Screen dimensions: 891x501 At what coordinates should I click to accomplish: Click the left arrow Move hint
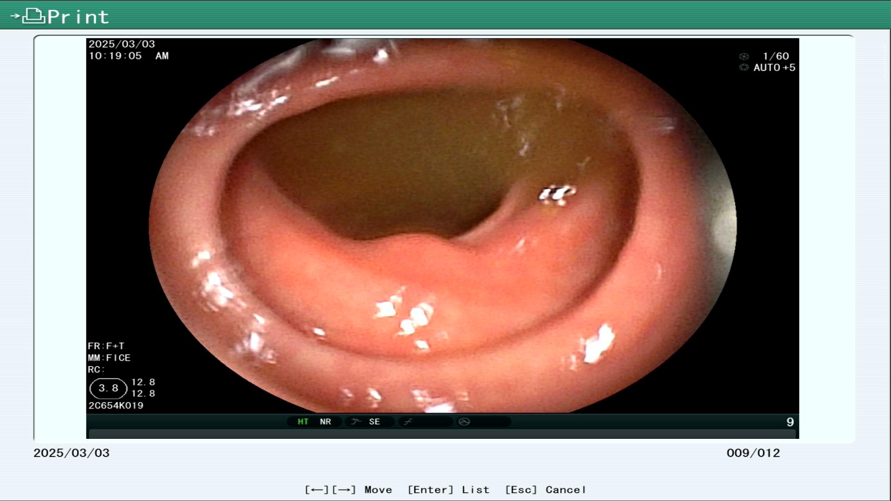tap(316, 490)
